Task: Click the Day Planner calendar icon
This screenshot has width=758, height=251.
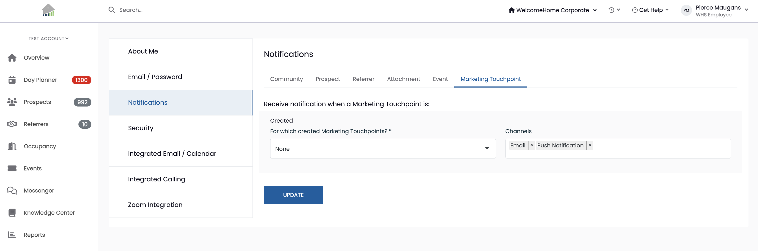Action: coord(12,80)
